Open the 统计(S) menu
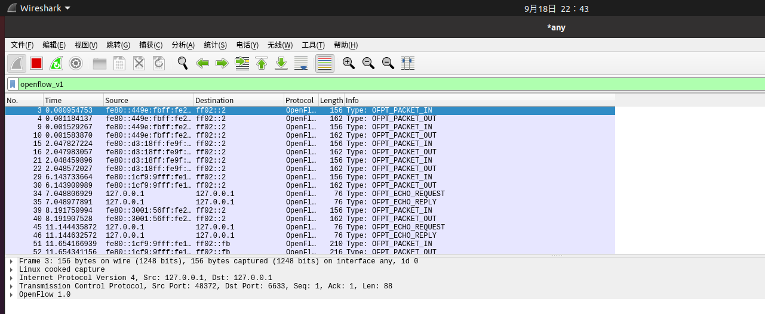The image size is (765, 314). click(x=215, y=45)
